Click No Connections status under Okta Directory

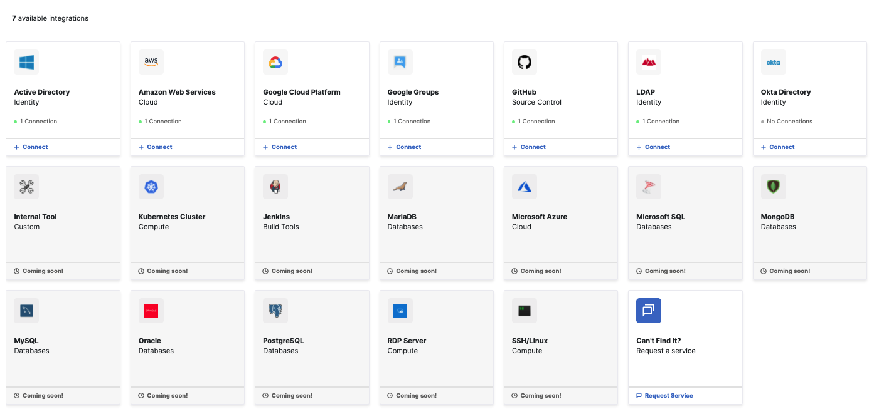click(787, 122)
